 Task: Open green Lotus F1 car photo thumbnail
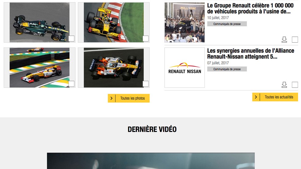40,22
